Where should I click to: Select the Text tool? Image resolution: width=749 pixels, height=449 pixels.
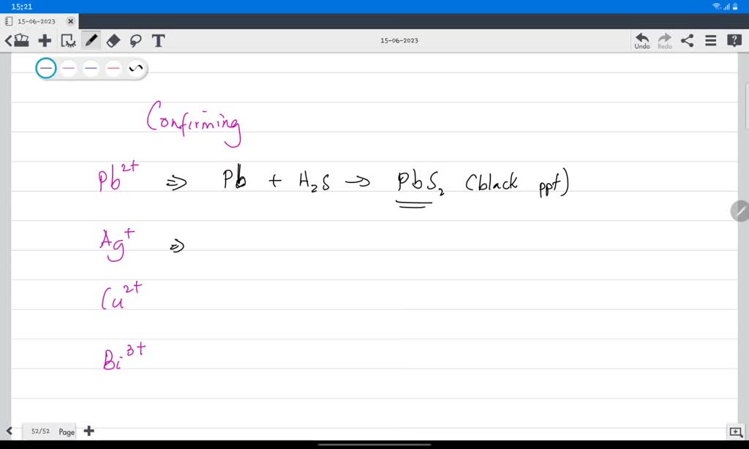point(158,40)
